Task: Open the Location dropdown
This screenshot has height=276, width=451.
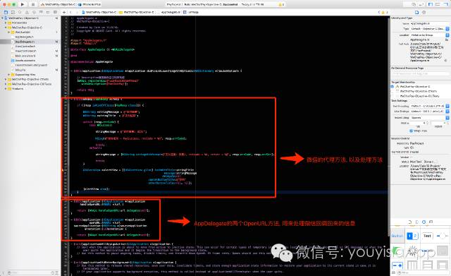Action: pyautogui.click(x=429, y=35)
